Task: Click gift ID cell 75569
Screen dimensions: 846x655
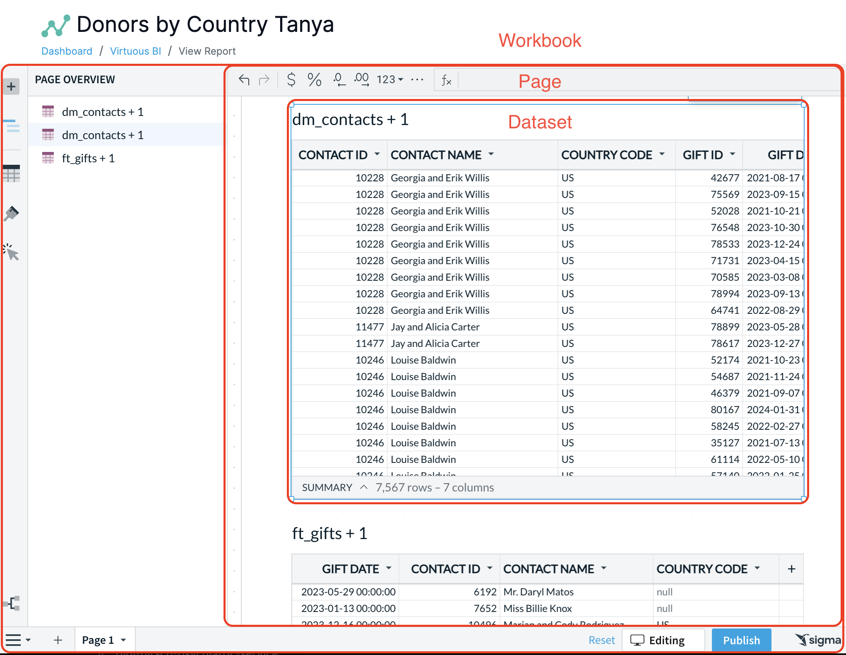Action: (709, 194)
